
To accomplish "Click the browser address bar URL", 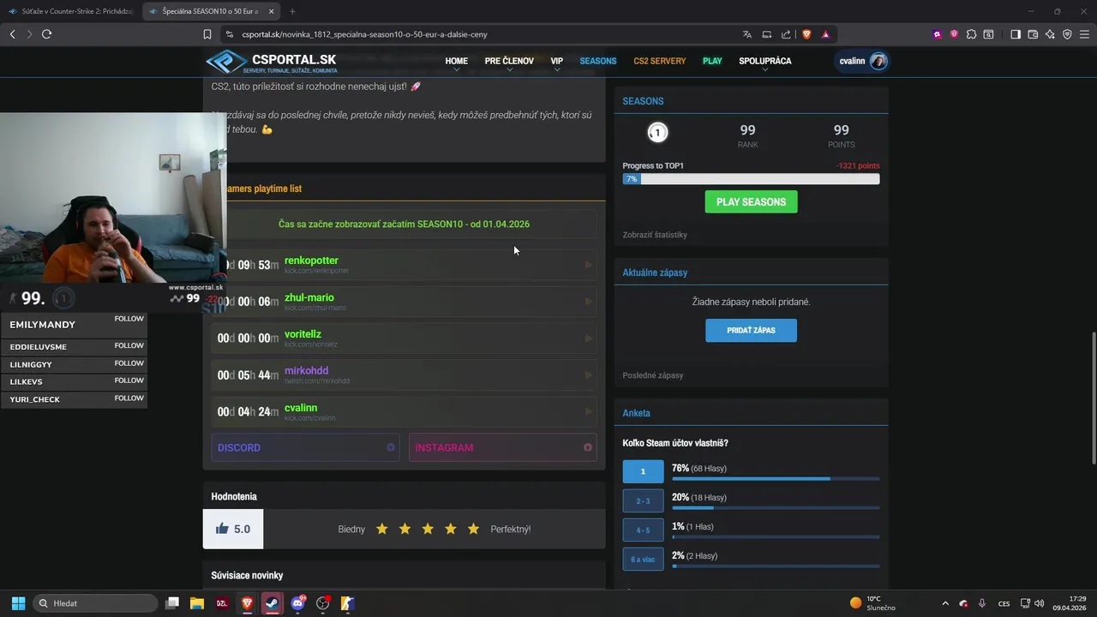I will tap(364, 34).
